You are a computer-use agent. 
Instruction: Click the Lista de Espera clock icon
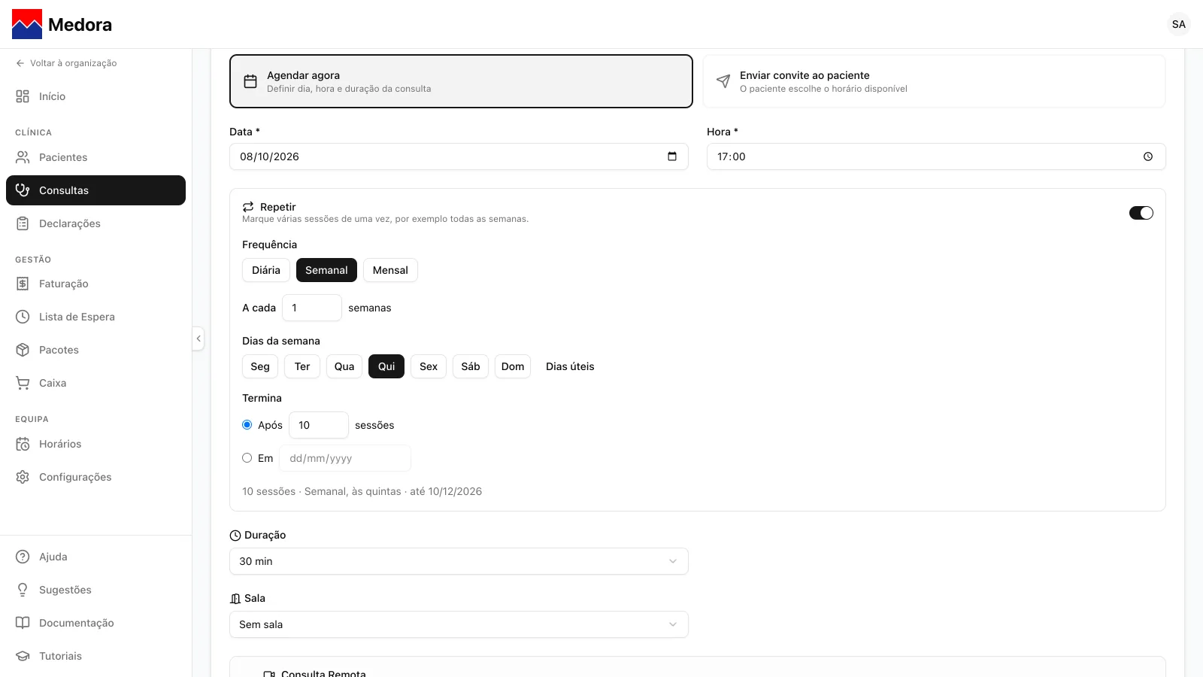click(x=23, y=317)
